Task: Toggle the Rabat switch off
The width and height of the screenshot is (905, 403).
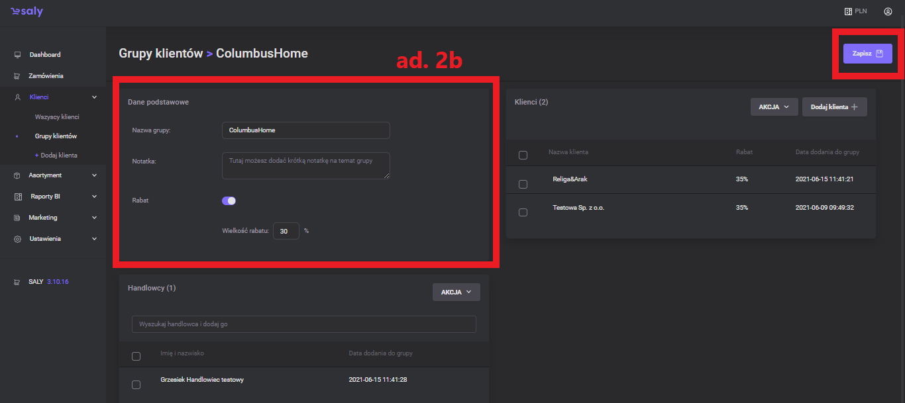Action: [x=229, y=201]
